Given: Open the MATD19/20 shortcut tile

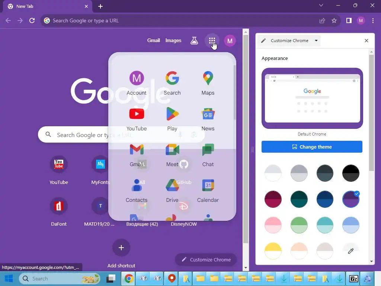Looking at the screenshot, I should click(99, 212).
